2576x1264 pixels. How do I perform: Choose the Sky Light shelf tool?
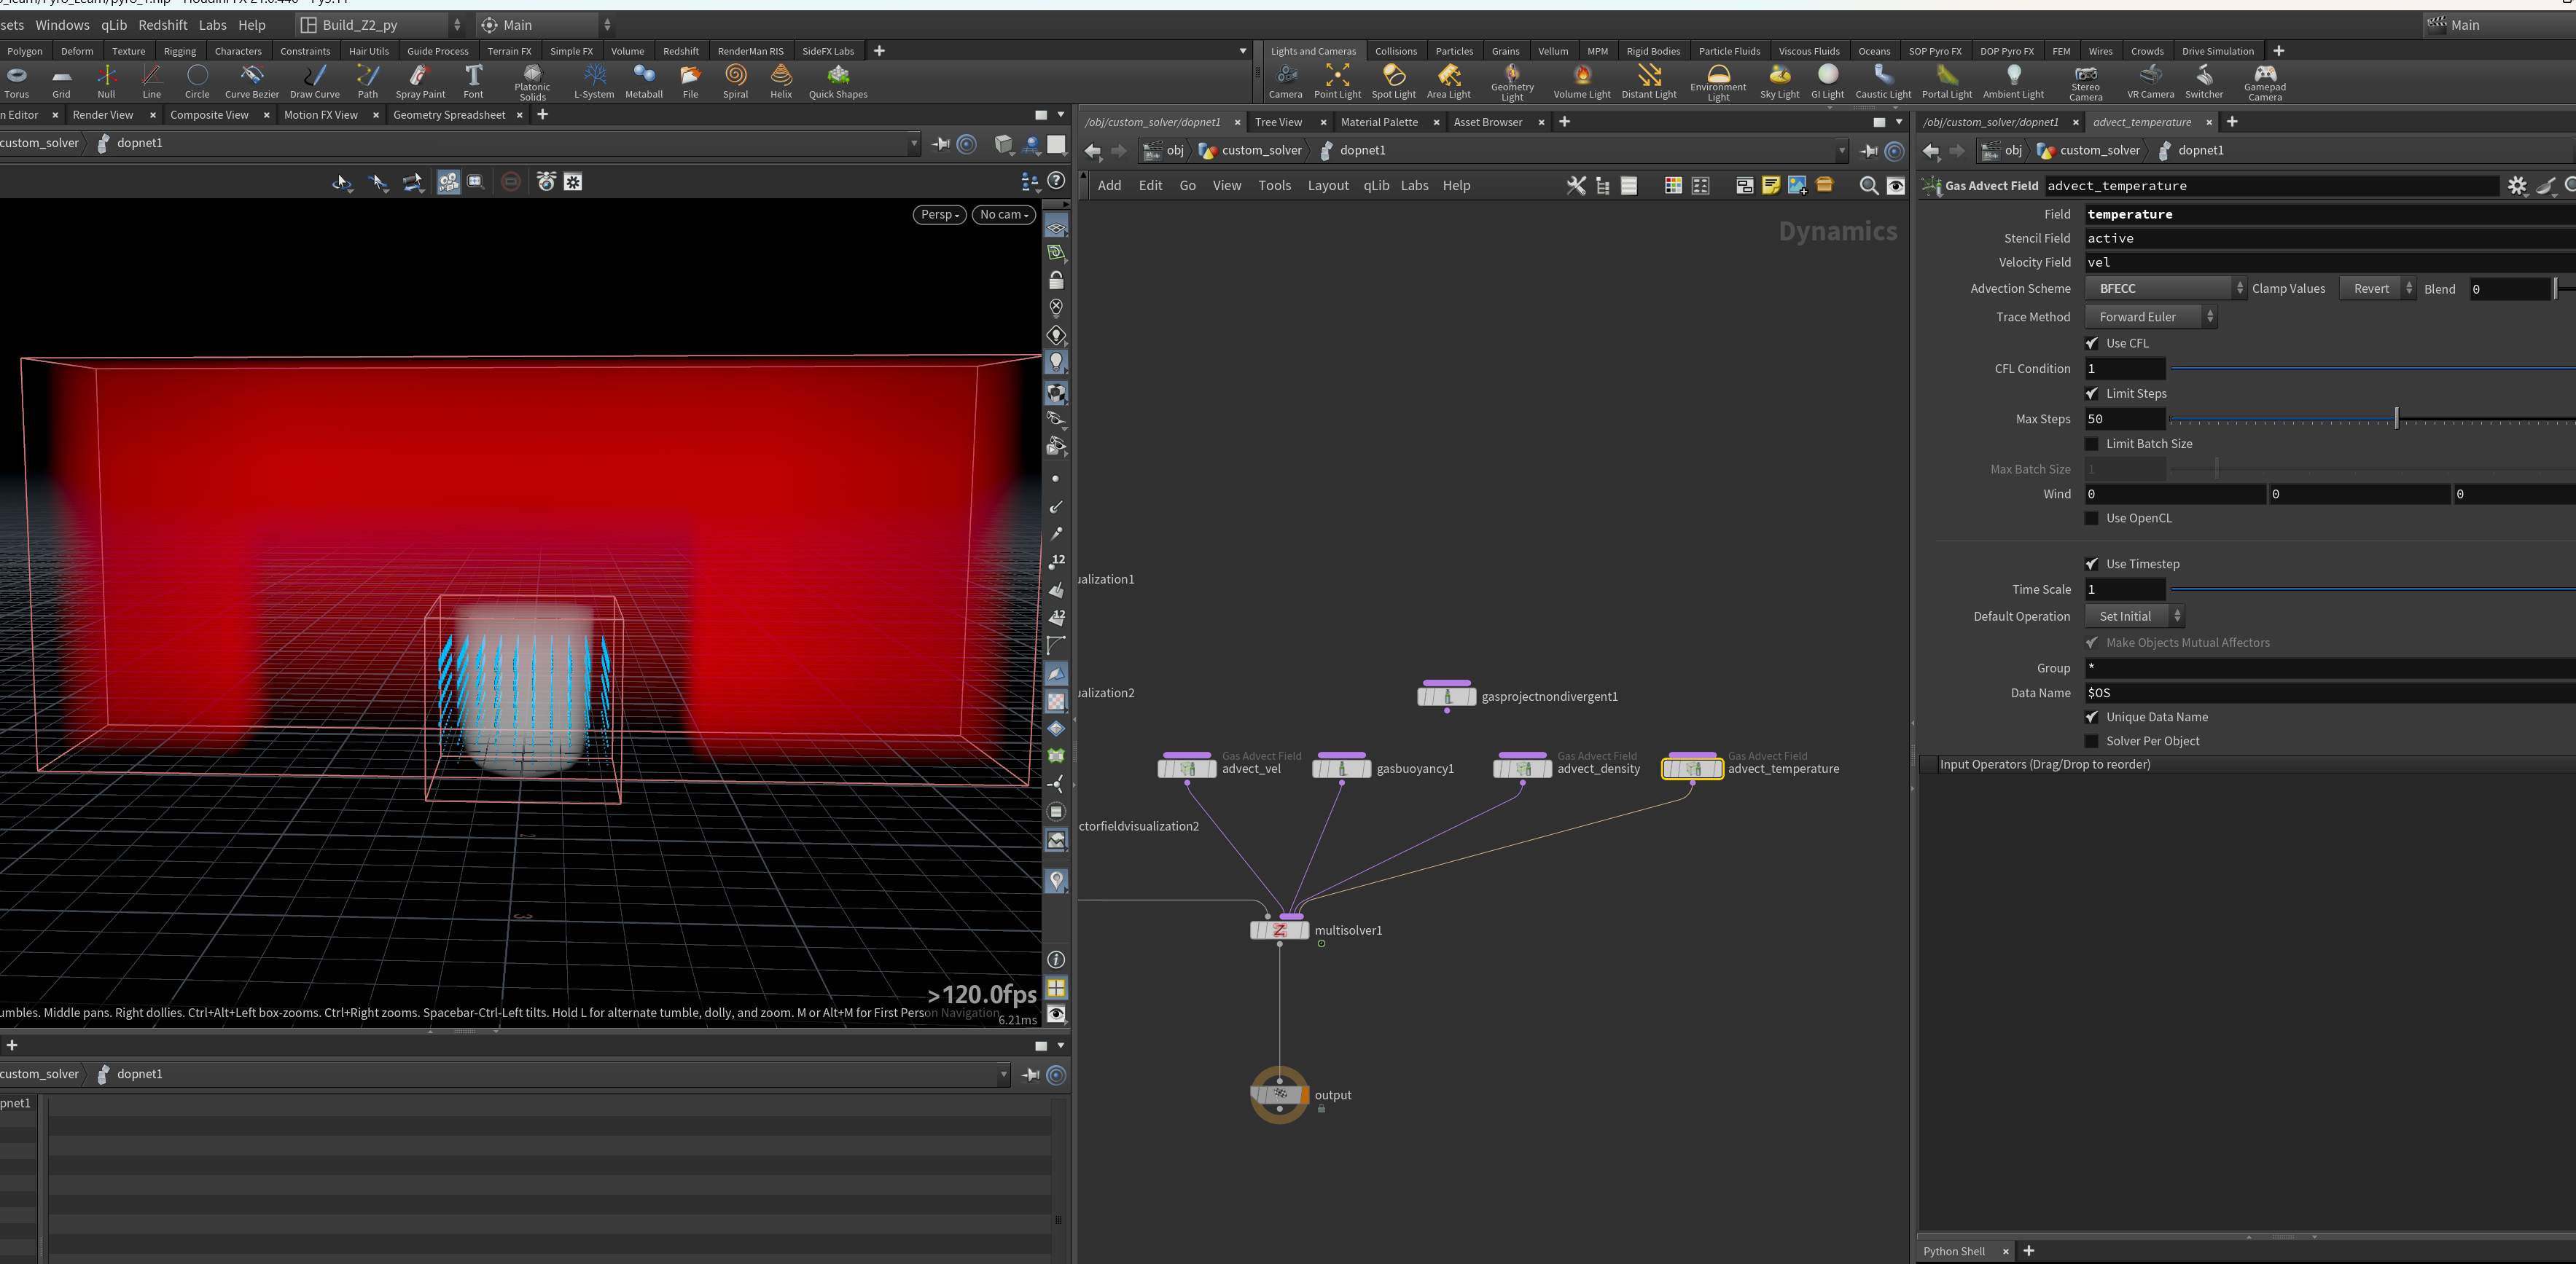tap(1779, 81)
